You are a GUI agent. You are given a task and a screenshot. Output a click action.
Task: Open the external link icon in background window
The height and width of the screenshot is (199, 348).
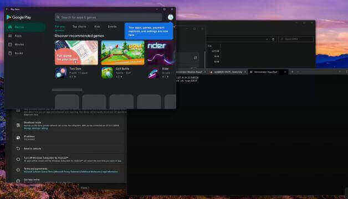[x=195, y=58]
